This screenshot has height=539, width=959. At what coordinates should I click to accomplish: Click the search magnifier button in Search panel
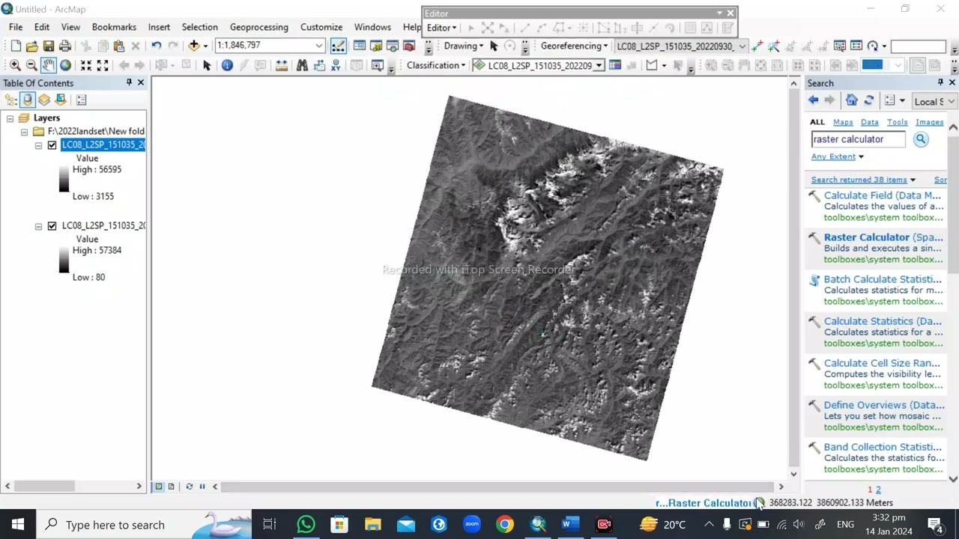[x=921, y=139]
